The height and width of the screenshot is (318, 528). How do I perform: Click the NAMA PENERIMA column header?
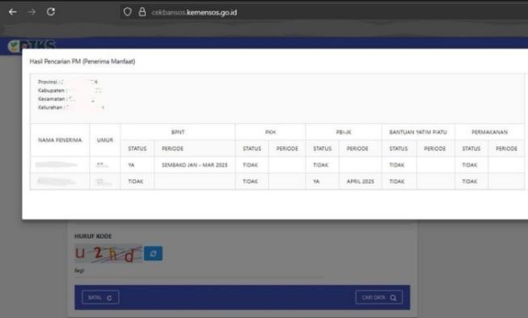click(60, 140)
